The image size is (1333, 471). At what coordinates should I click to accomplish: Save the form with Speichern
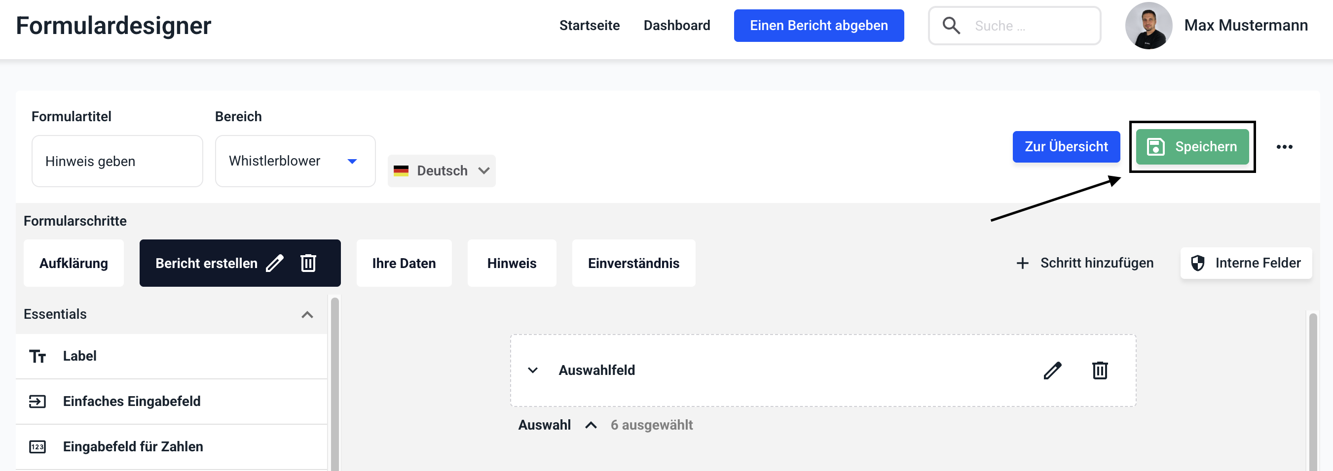pyautogui.click(x=1192, y=147)
